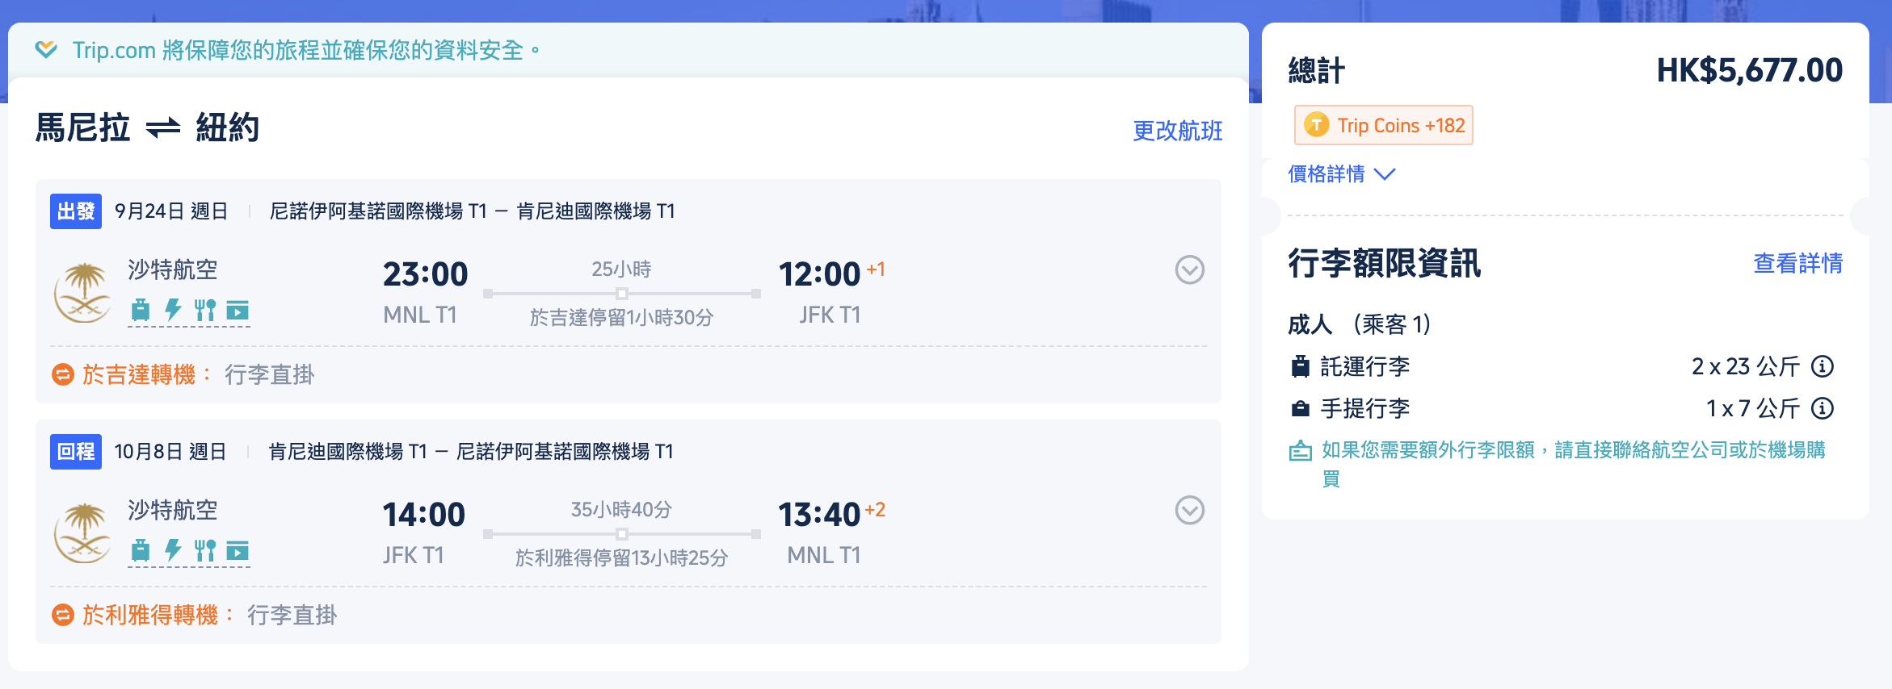Viewport: 1892px width, 689px height.
Task: Click the meal icon on departure flight
Action: coord(205,310)
